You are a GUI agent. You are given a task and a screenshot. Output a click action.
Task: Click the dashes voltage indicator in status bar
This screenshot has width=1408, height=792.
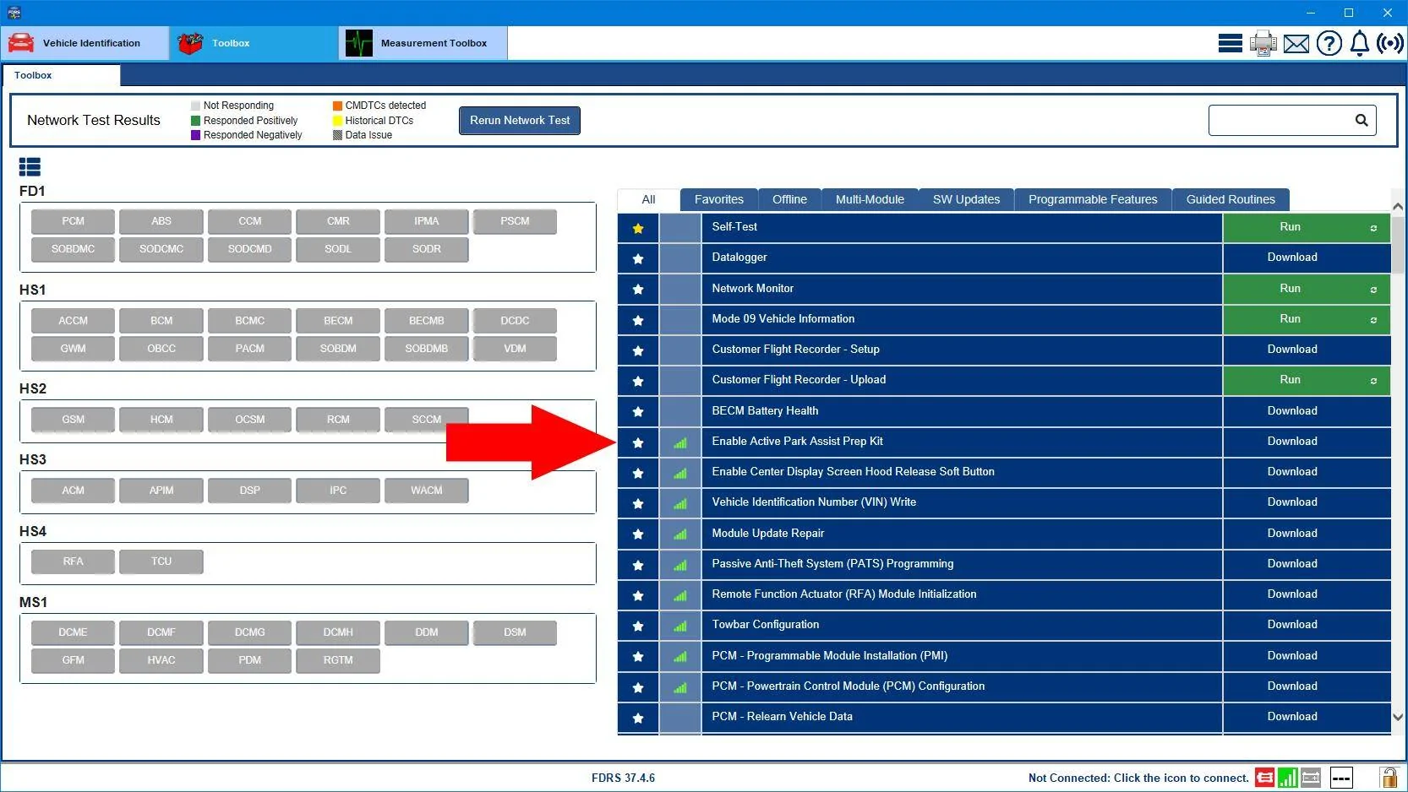1341,778
